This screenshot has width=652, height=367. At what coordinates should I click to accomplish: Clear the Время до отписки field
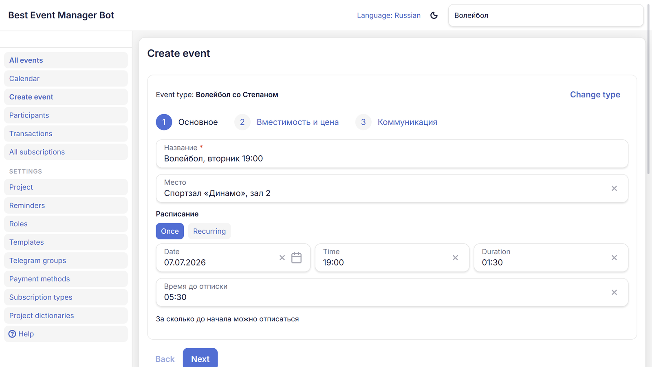(x=614, y=292)
